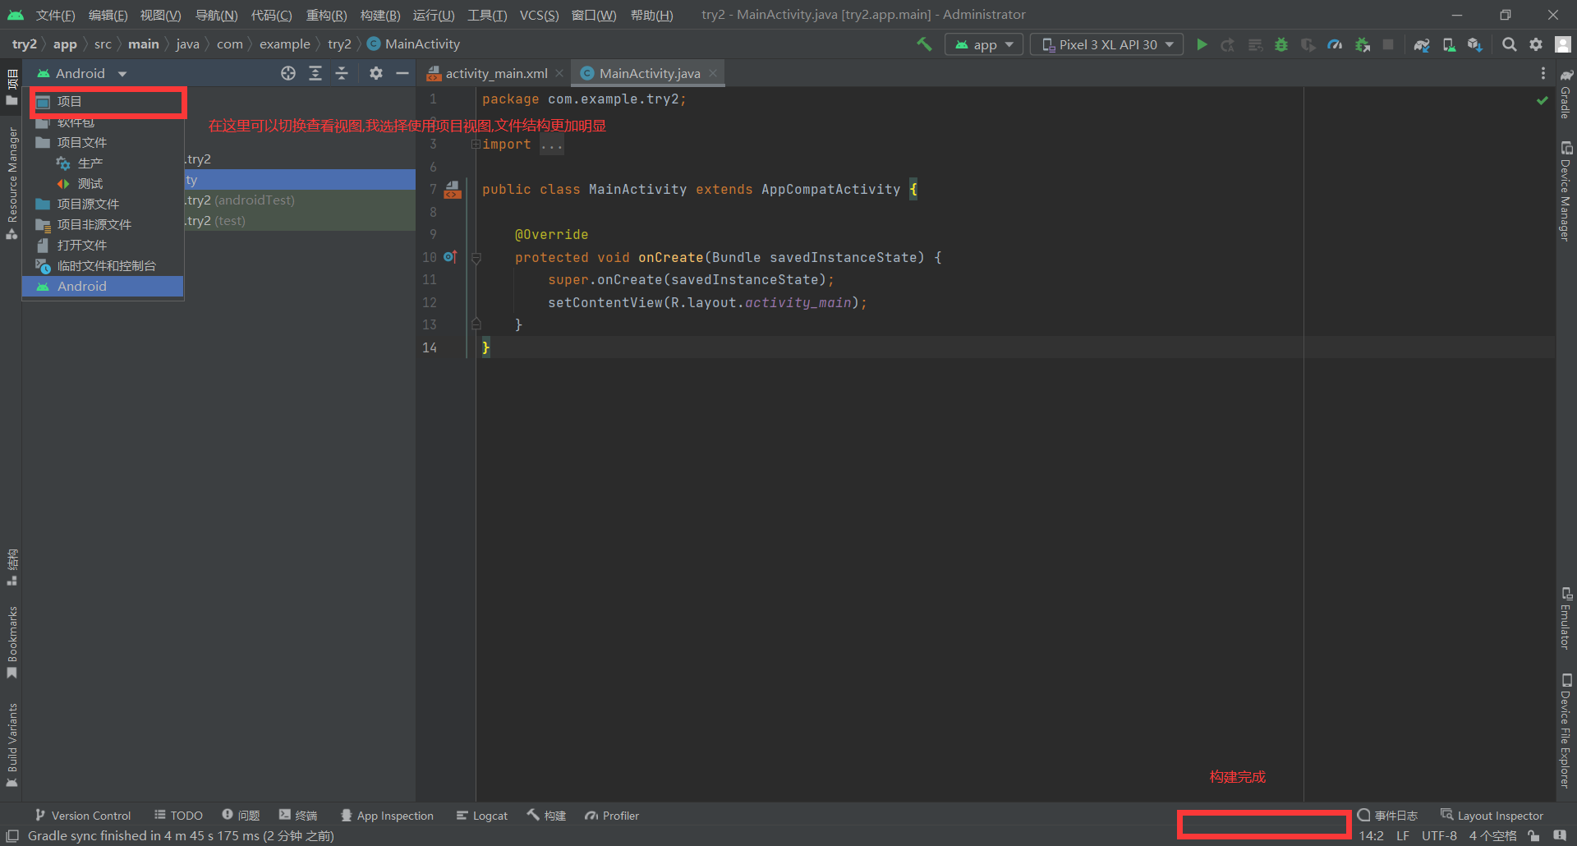1577x846 pixels.
Task: Click the Stop square icon
Action: tap(1388, 44)
